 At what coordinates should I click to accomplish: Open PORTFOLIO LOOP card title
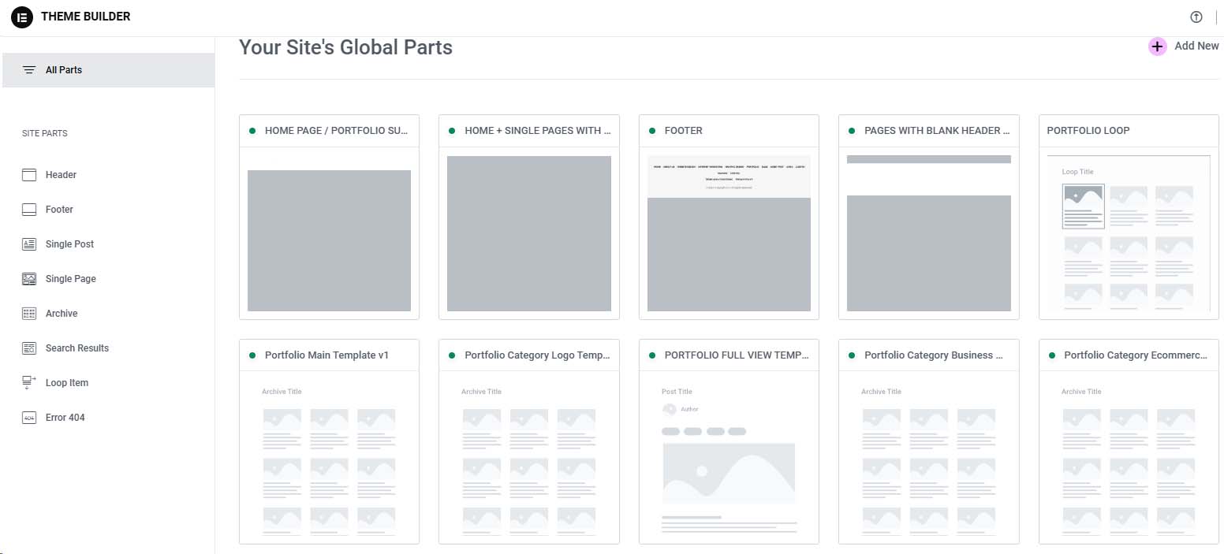pyautogui.click(x=1088, y=131)
